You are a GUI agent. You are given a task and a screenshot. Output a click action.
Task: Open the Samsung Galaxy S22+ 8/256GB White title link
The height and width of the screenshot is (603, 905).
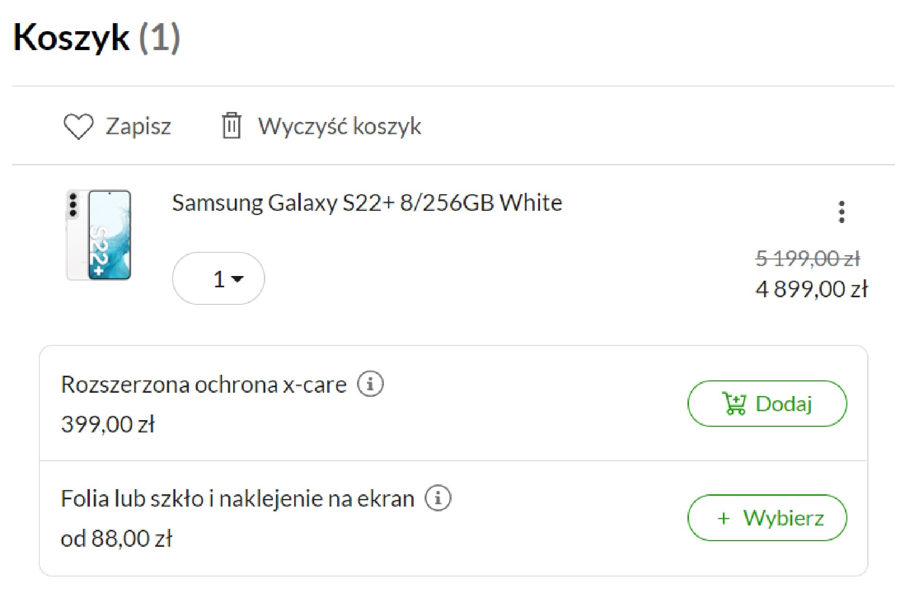(367, 203)
